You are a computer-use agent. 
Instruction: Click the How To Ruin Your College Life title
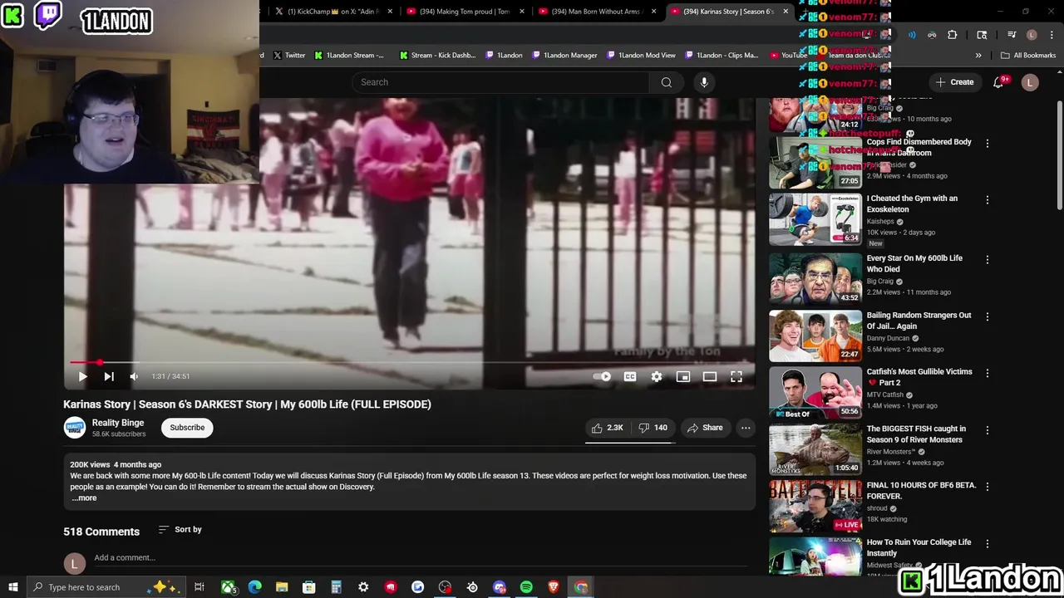[919, 547]
